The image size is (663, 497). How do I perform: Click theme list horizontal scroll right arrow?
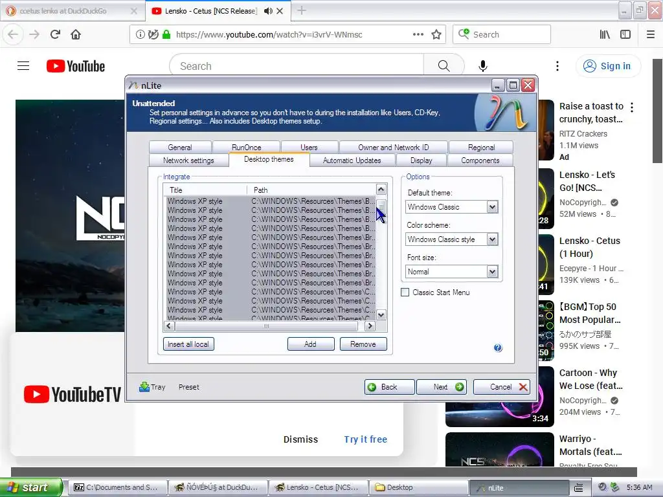coord(370,326)
